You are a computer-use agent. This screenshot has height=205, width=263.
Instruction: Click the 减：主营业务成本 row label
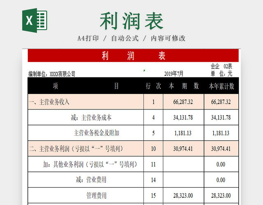pos(91,118)
